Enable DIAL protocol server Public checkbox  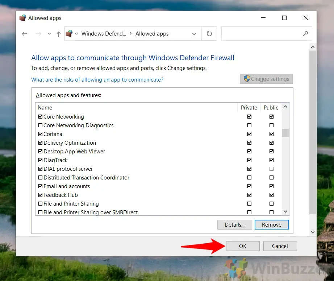pyautogui.click(x=271, y=169)
